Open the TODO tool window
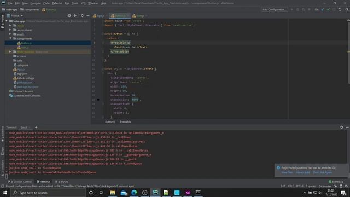 pos(61,182)
